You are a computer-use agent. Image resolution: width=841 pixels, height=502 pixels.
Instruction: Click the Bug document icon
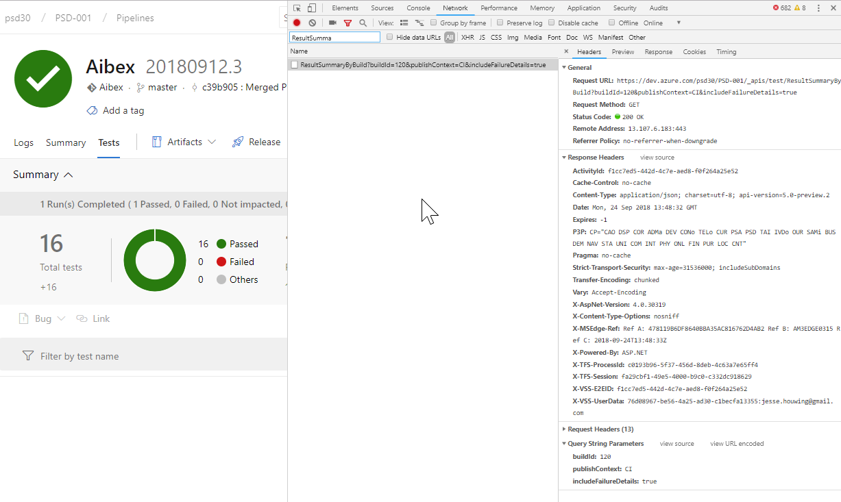[x=23, y=318]
